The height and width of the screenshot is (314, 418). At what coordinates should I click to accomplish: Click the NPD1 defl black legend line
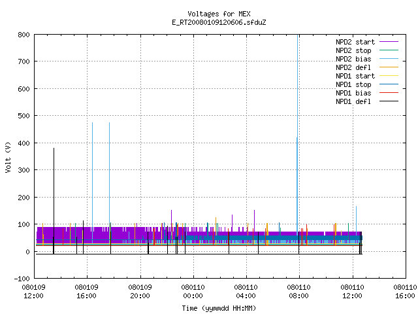click(389, 101)
